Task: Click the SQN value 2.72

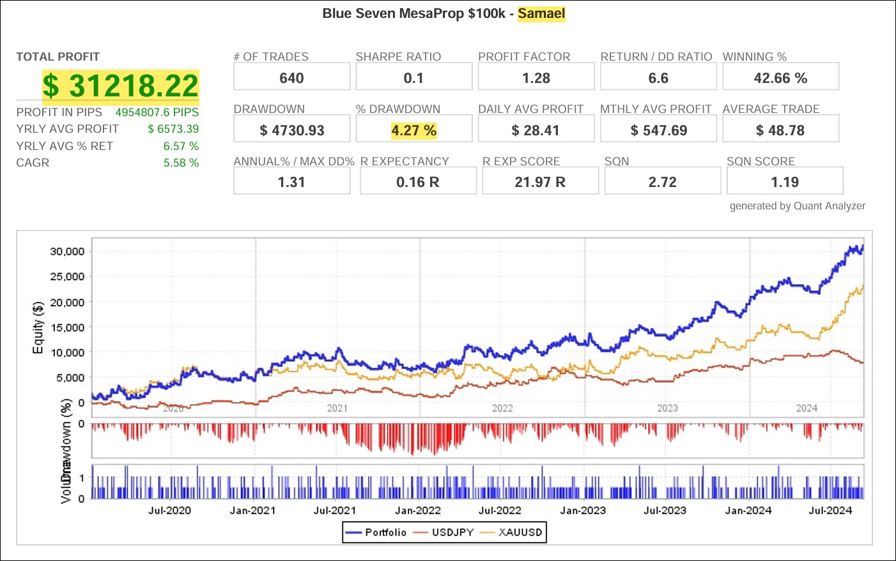Action: (662, 182)
